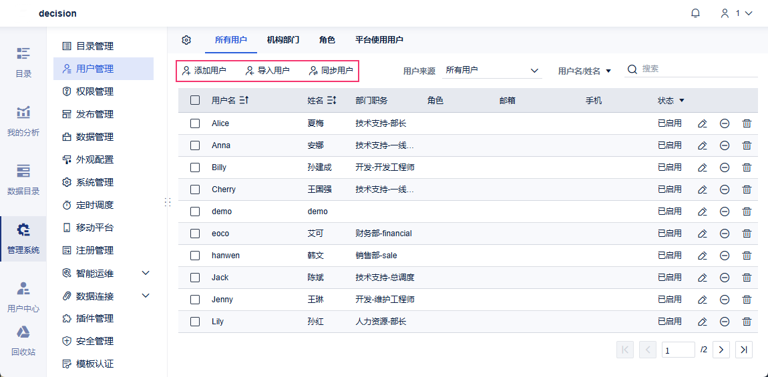Click the 添加用户 button
The image size is (768, 377).
coord(204,71)
